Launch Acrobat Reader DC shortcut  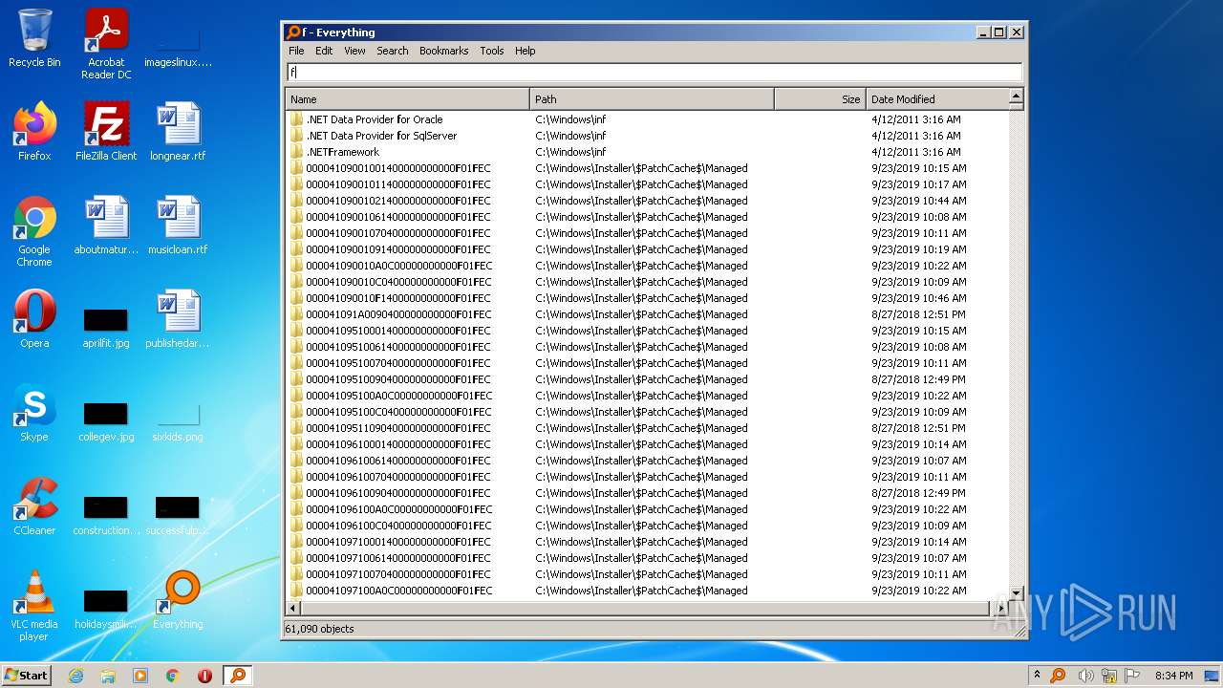click(106, 44)
